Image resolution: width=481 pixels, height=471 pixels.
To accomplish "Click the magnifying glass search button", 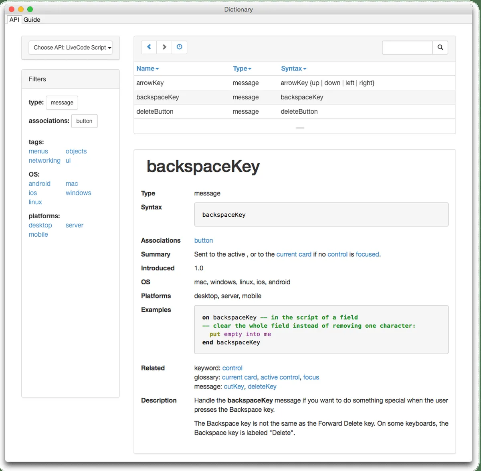I will (440, 48).
